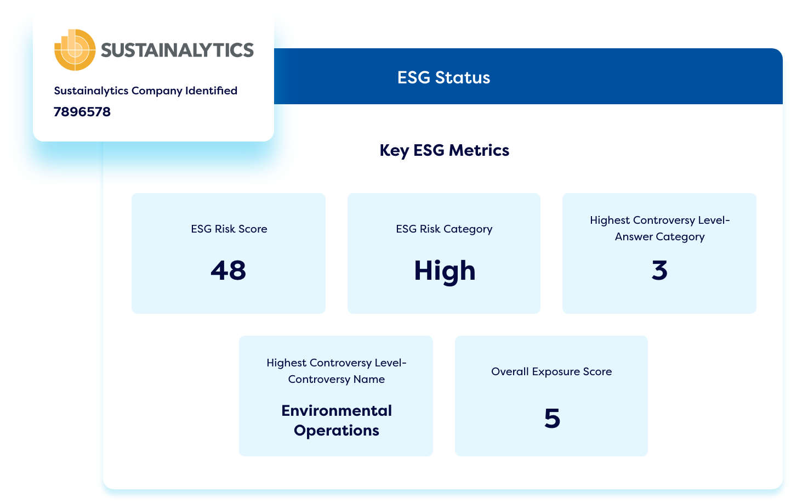Select the 'Sustainalytics Company Identified' label

pyautogui.click(x=146, y=91)
